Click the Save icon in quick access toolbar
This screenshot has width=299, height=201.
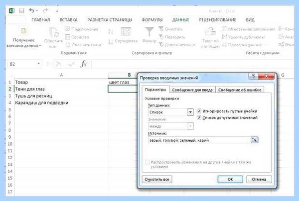tap(22, 10)
